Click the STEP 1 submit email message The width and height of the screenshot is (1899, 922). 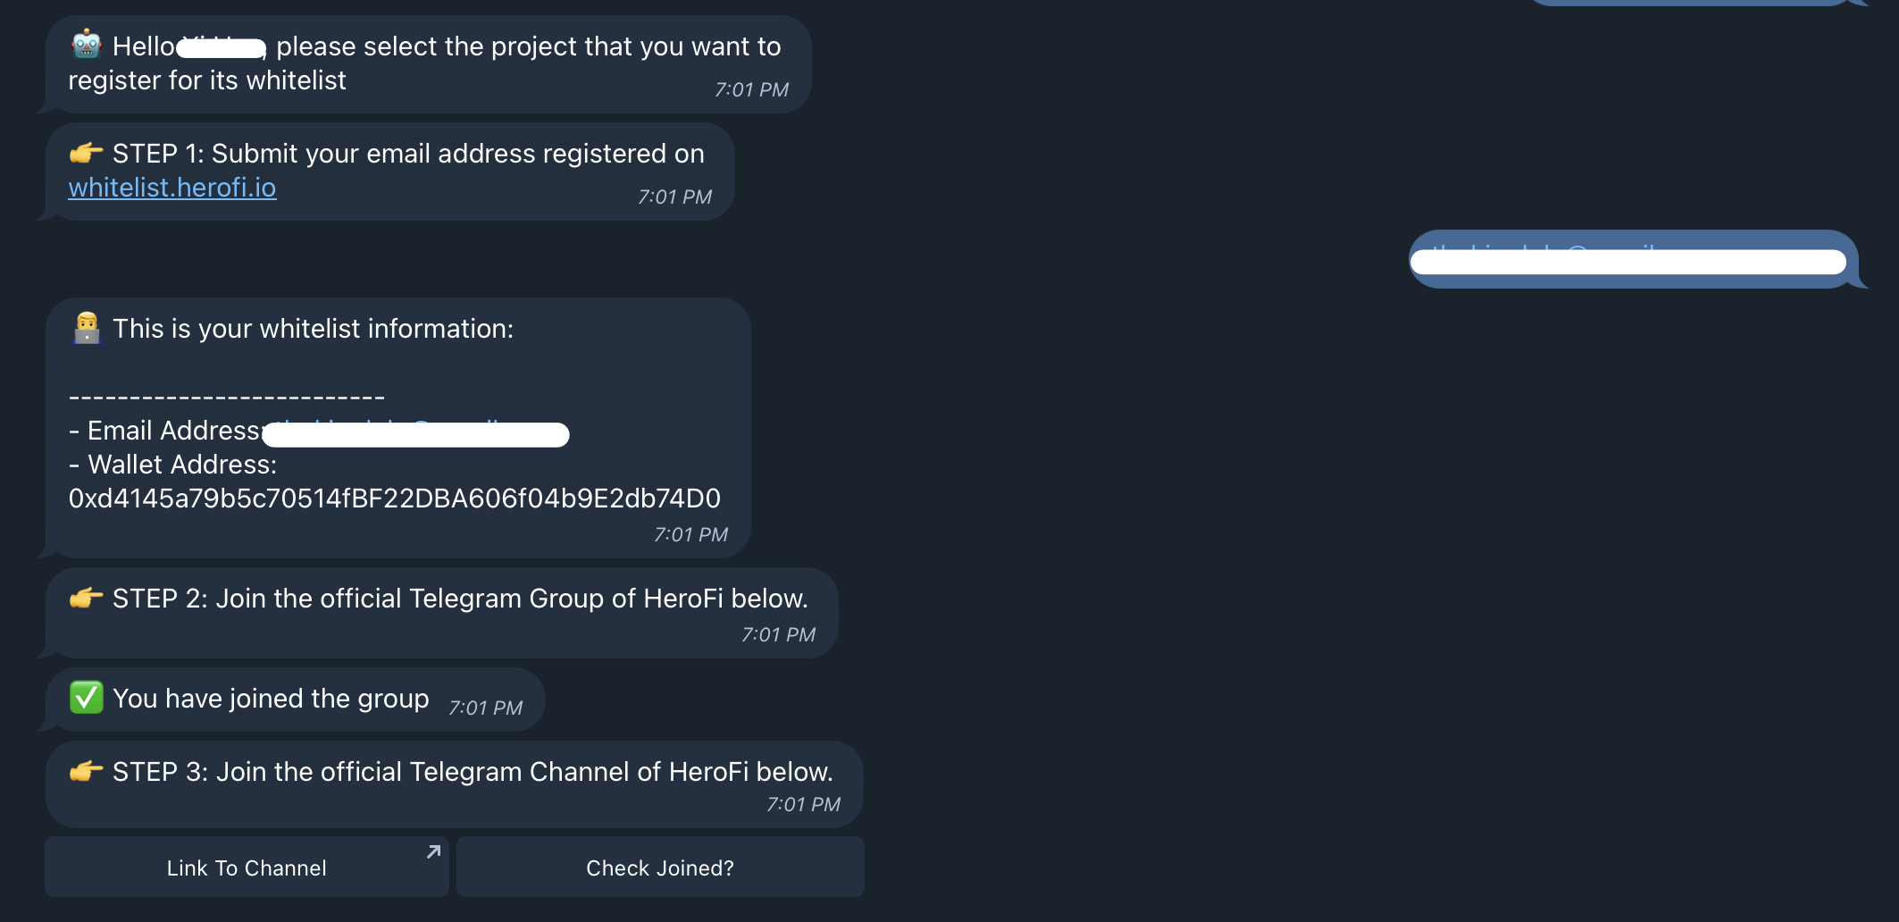point(389,172)
